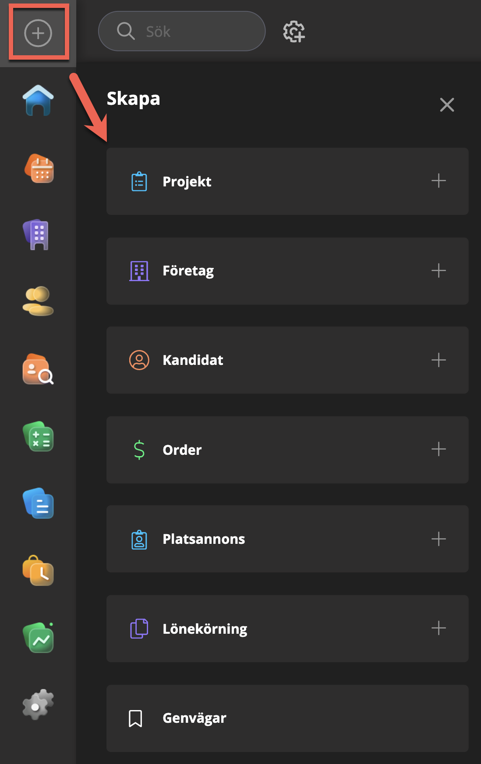This screenshot has width=481, height=764.
Task: Open the bag with clock sidebar icon
Action: click(38, 571)
